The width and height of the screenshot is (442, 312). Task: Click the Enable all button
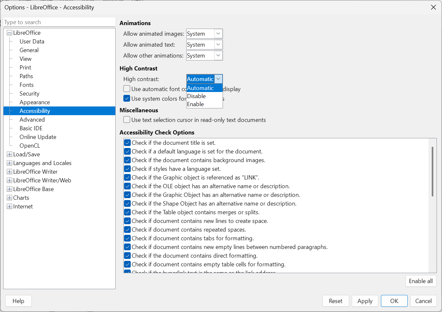point(420,281)
